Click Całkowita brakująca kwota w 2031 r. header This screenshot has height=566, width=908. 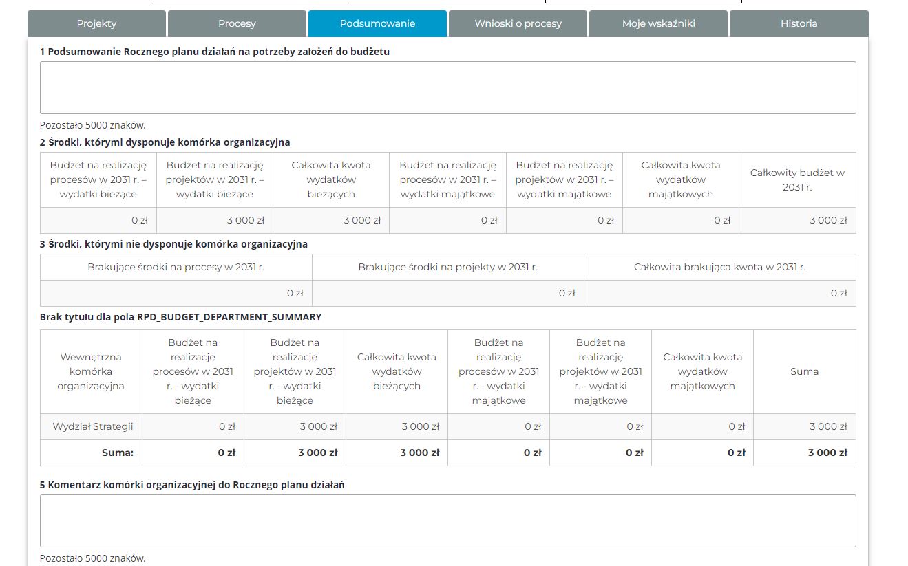point(719,267)
